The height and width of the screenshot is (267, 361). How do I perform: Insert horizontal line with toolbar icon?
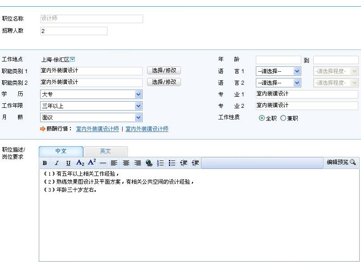point(103,163)
